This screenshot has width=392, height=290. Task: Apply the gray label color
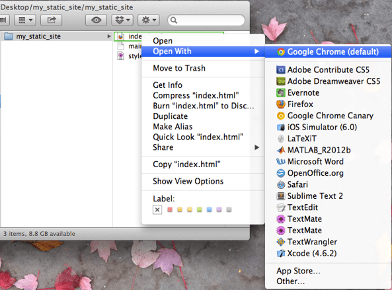(x=229, y=209)
